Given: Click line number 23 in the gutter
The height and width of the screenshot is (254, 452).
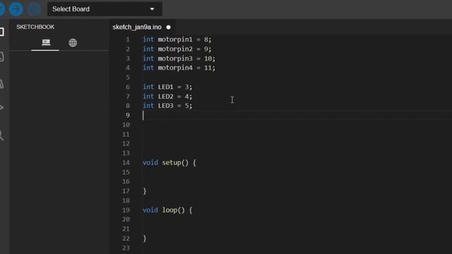Looking at the screenshot, I should click(126, 248).
